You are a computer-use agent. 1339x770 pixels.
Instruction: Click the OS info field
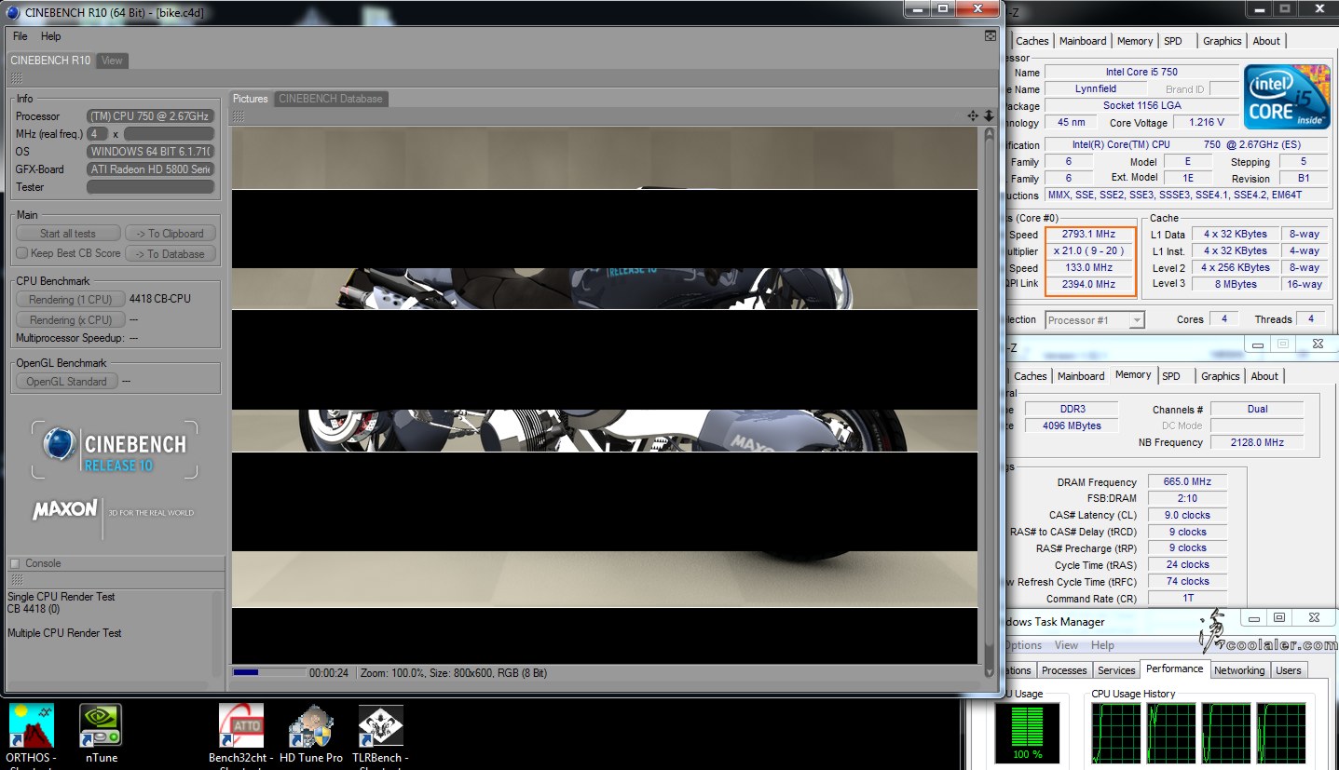(150, 152)
